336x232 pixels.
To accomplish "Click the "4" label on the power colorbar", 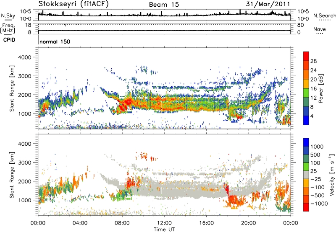I will 312,116.
